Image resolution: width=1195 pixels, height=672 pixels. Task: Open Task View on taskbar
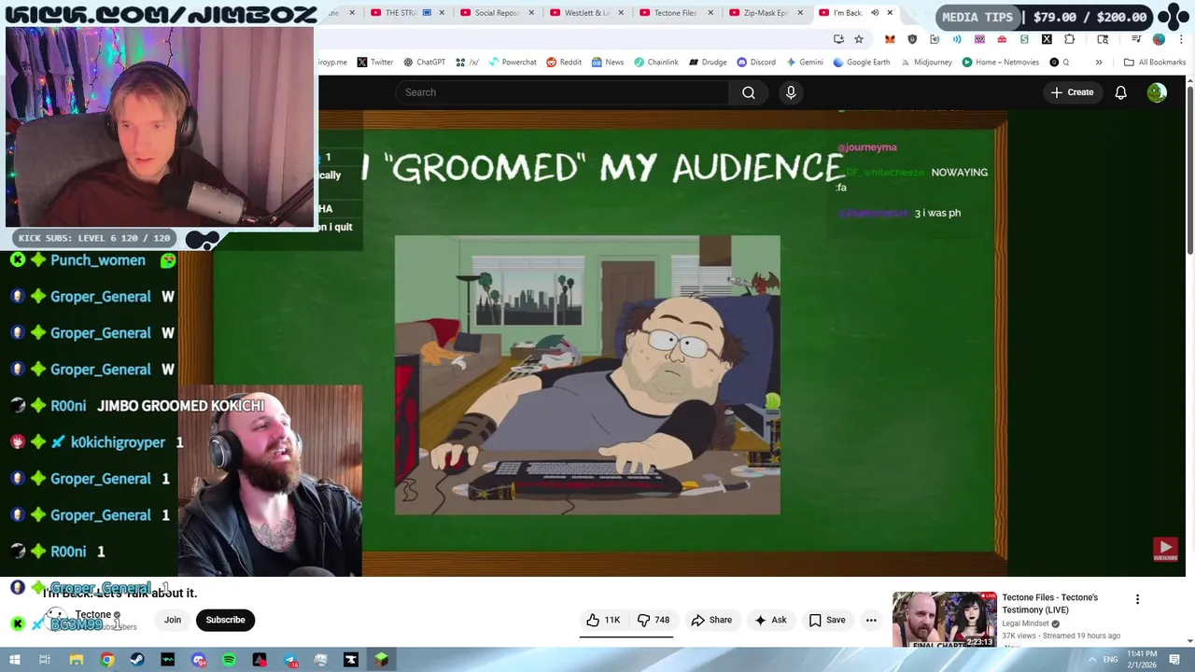[x=45, y=660]
